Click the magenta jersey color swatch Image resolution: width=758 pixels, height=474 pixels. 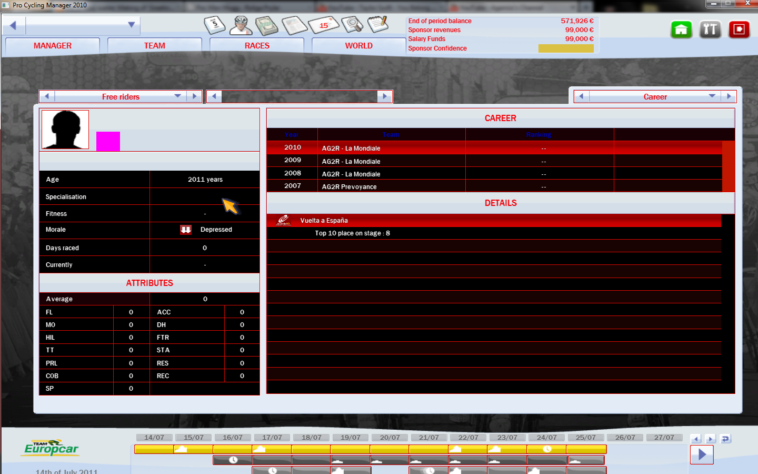click(108, 141)
